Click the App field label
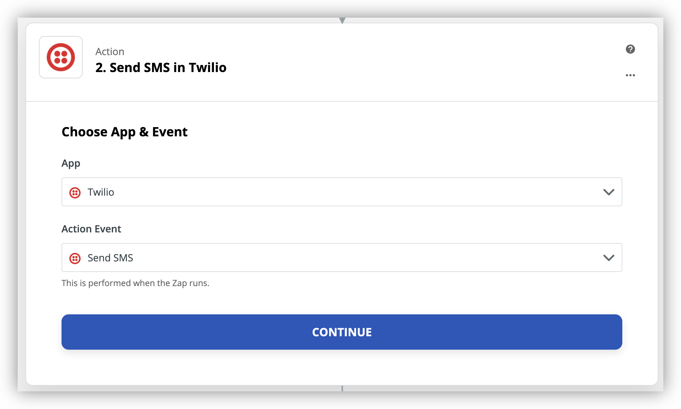This screenshot has width=681, height=409. (x=71, y=164)
